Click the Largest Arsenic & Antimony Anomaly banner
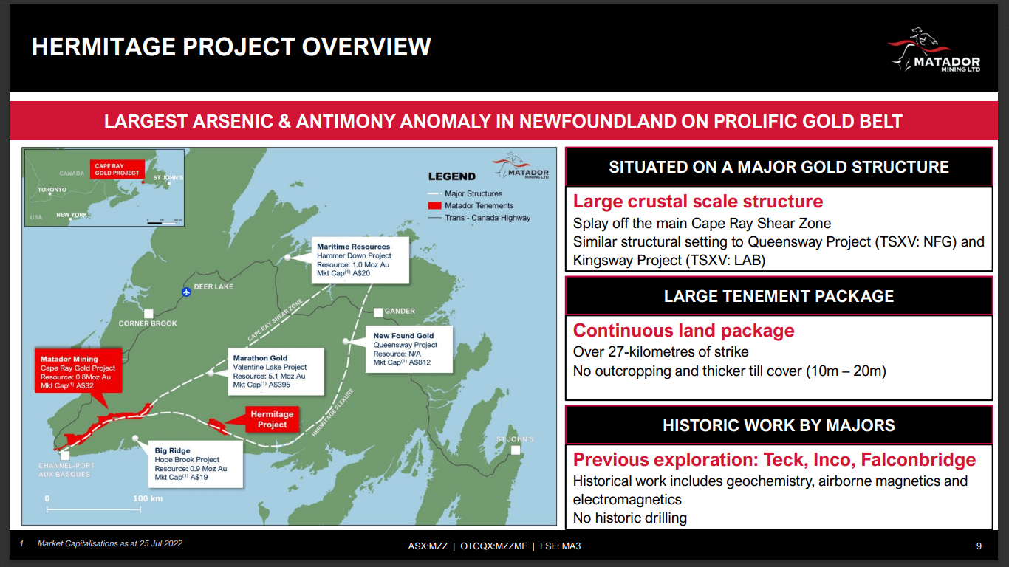This screenshot has width=1009, height=567. point(504,121)
